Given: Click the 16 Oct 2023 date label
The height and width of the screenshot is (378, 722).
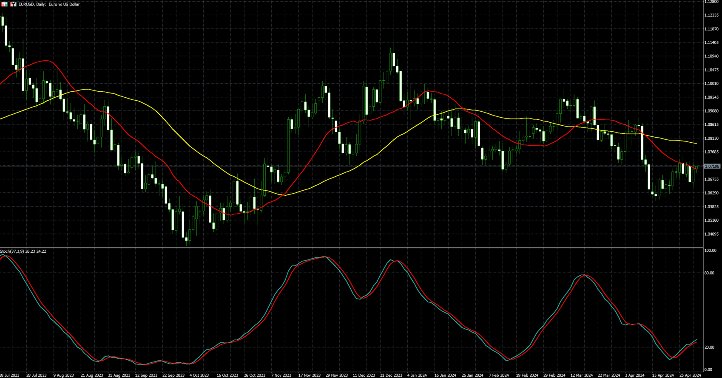Looking at the screenshot, I should click(x=227, y=375).
